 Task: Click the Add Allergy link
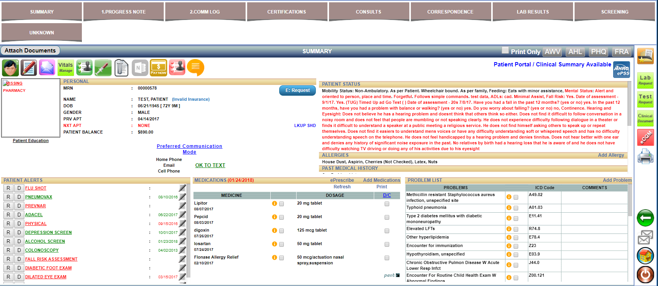click(x=611, y=155)
